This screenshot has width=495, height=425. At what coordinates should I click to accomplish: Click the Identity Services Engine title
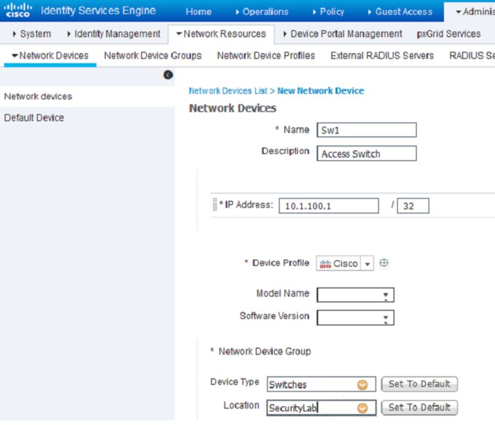98,11
